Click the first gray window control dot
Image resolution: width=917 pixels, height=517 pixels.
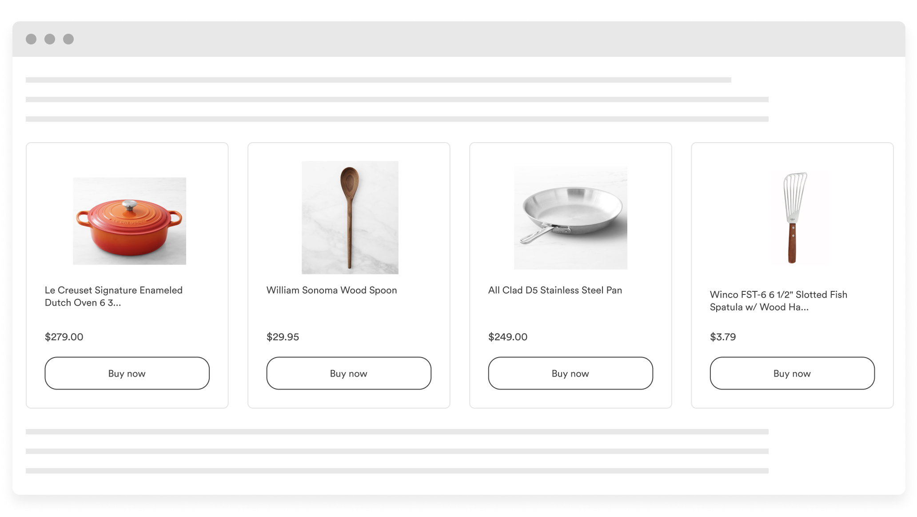(x=31, y=39)
